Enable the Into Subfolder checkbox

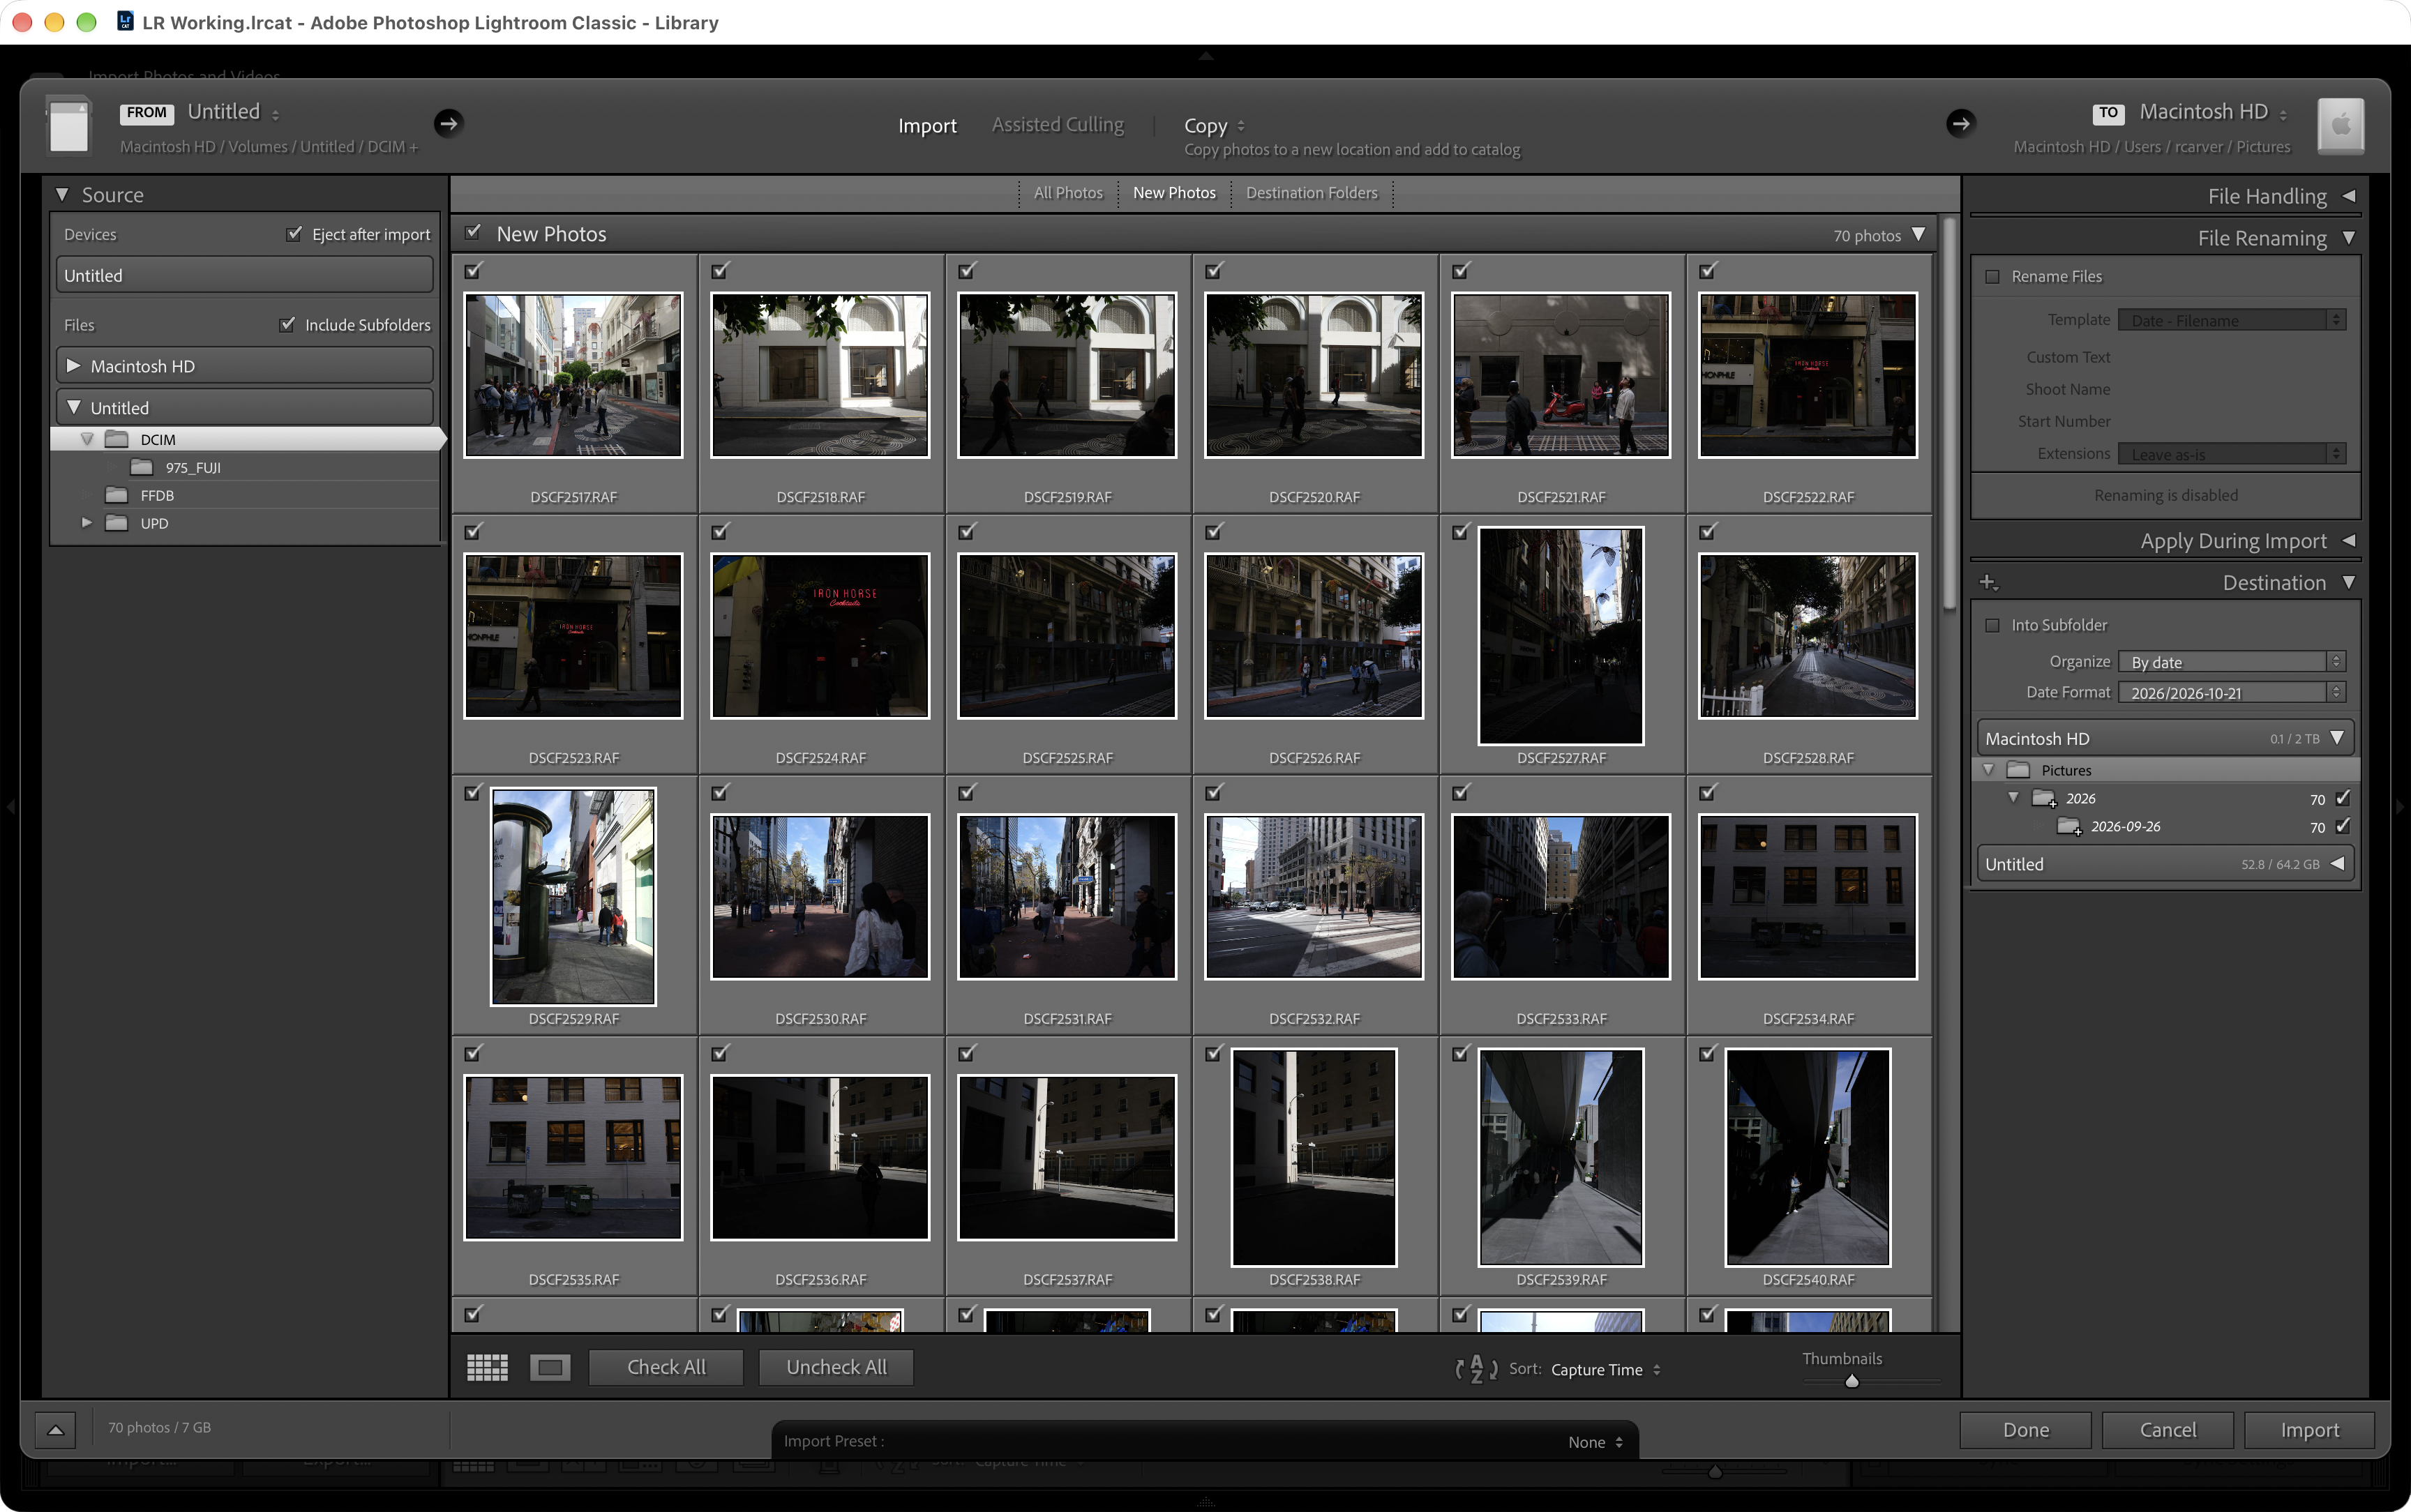tap(1992, 625)
